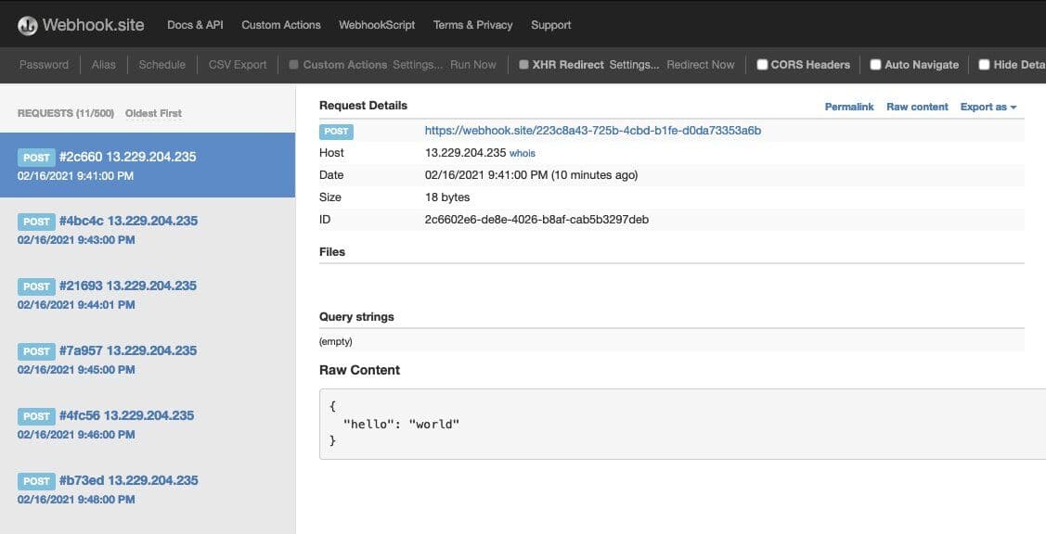Image resolution: width=1046 pixels, height=534 pixels.
Task: Click the Webhook.site logo icon
Action: coord(26,24)
